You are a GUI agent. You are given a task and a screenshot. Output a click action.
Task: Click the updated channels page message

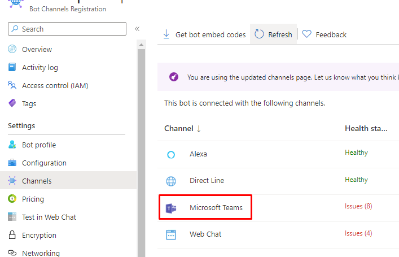click(293, 77)
